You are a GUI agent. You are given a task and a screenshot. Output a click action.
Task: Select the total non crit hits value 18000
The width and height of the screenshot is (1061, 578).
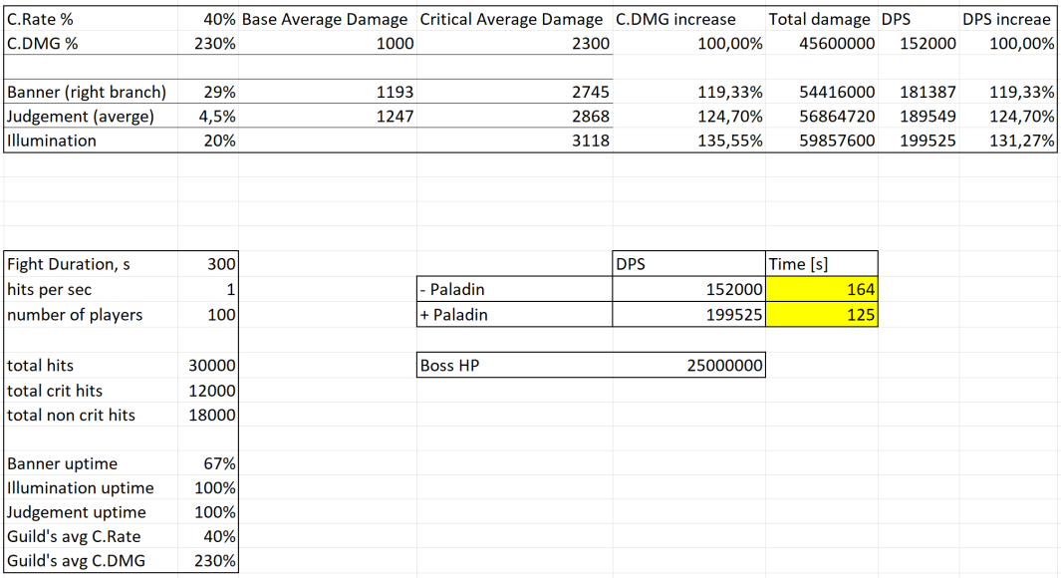pyautogui.click(x=211, y=415)
